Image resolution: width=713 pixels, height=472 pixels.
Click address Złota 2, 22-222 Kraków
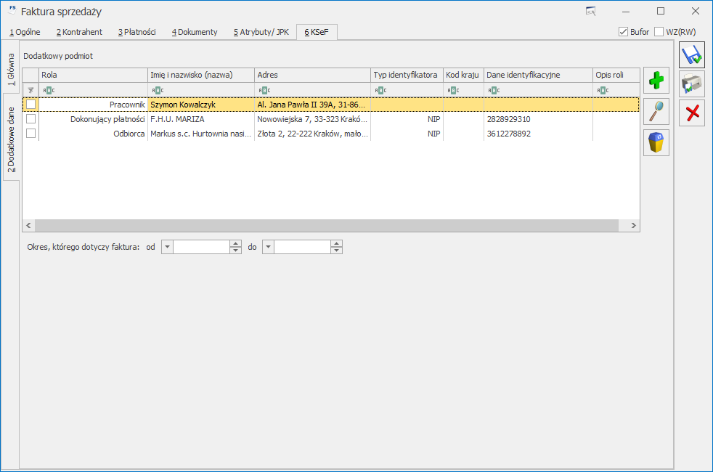[x=312, y=134]
